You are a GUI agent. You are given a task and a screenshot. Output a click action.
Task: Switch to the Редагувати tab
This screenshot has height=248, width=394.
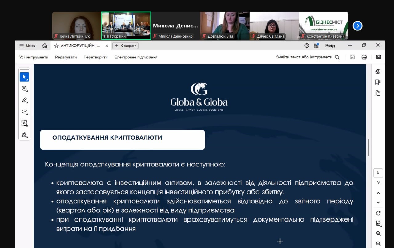[x=66, y=57]
